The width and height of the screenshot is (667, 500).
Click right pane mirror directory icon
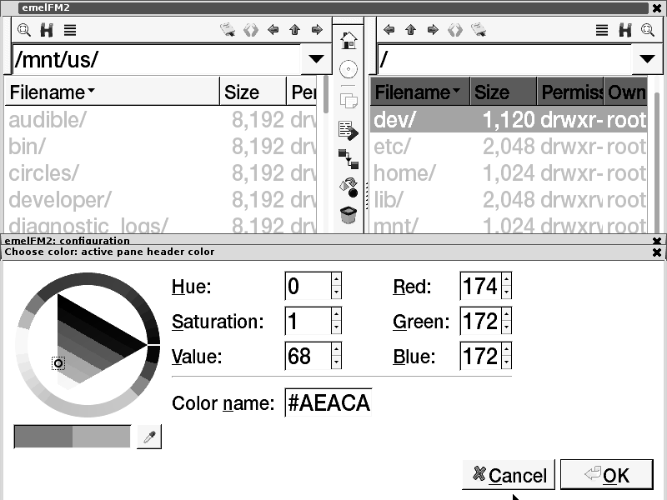pos(454,30)
